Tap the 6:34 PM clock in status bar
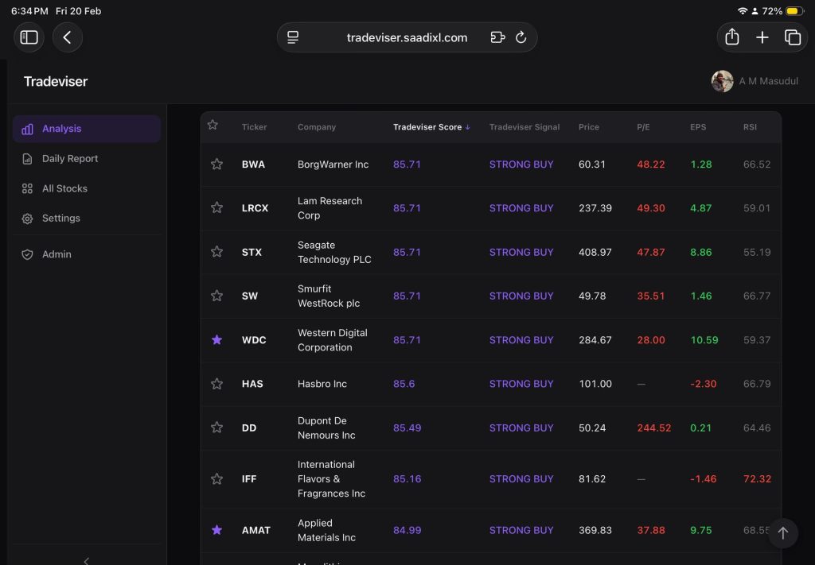The image size is (815, 565). click(29, 11)
